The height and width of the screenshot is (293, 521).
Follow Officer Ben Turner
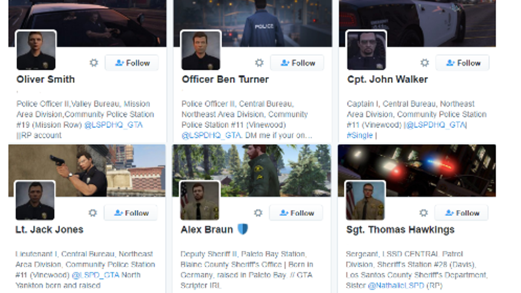[x=297, y=63]
